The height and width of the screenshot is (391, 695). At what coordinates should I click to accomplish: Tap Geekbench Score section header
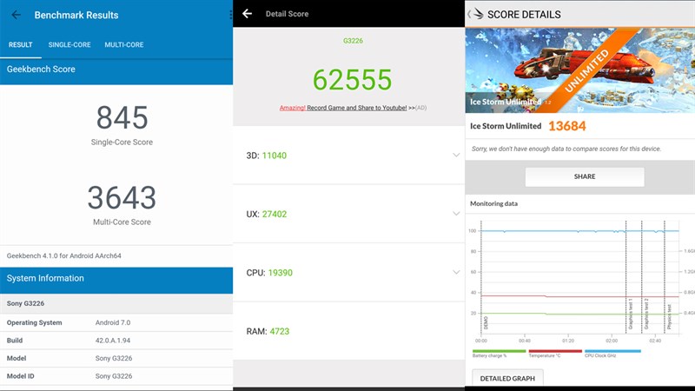coord(116,71)
